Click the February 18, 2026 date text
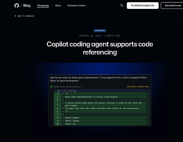Image resolution: width=183 pixels, height=142 pixels. 90,36
